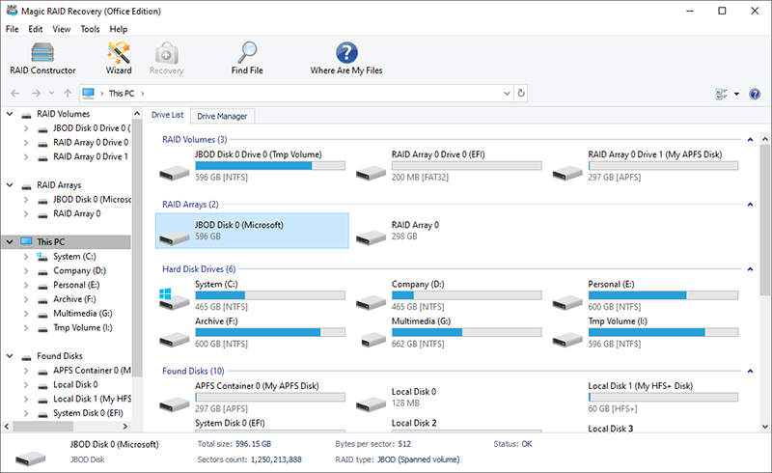Collapse the This PC tree node

pos(10,242)
